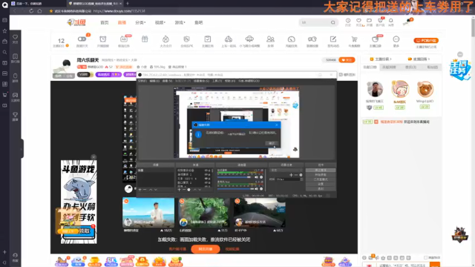Select the second tab in the ranking panel
The image size is (475, 267).
tap(389, 67)
